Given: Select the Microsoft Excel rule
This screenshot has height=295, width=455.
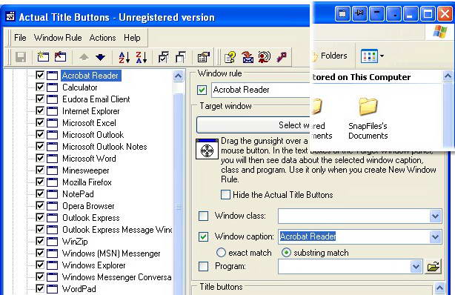Looking at the screenshot, I should 89,123.
